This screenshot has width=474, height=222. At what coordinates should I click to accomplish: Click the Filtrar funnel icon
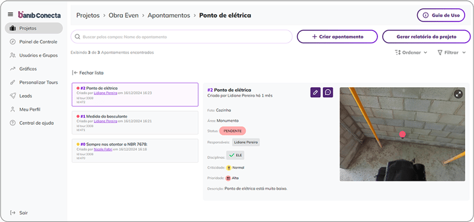tap(440, 52)
